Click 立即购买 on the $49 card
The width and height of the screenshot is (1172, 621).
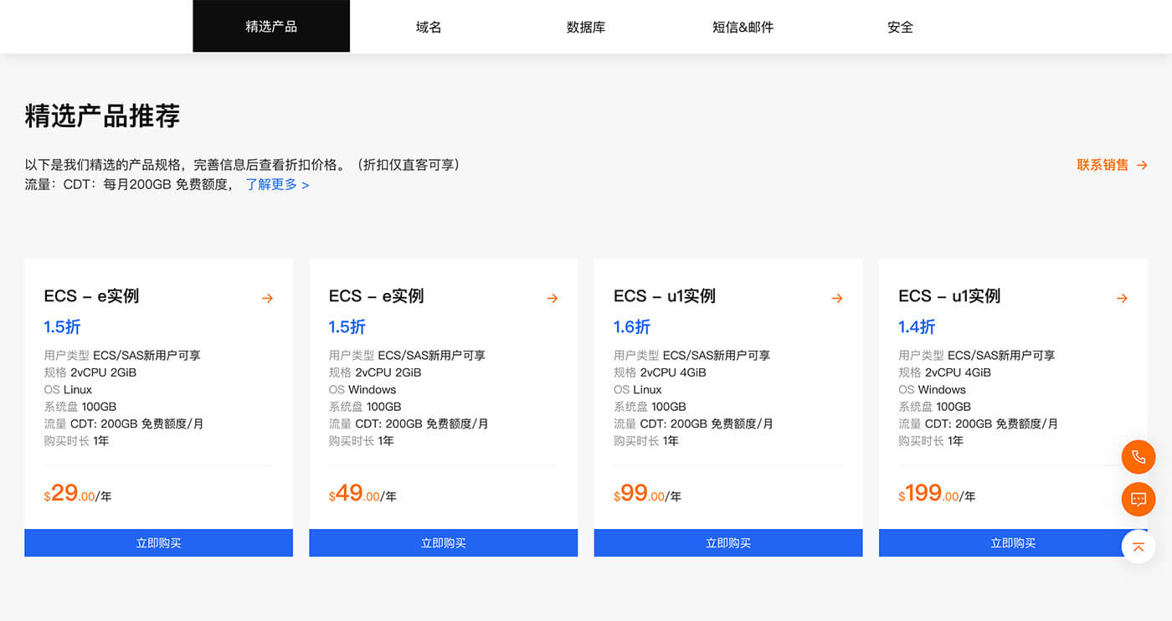444,543
